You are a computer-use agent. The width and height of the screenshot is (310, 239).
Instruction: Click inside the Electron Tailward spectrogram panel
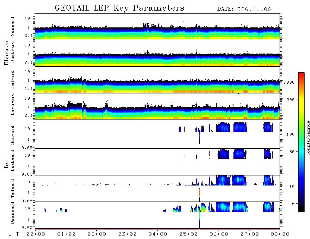157,80
